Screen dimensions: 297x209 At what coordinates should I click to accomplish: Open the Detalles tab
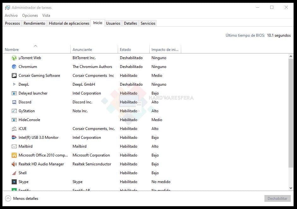pyautogui.click(x=130, y=23)
